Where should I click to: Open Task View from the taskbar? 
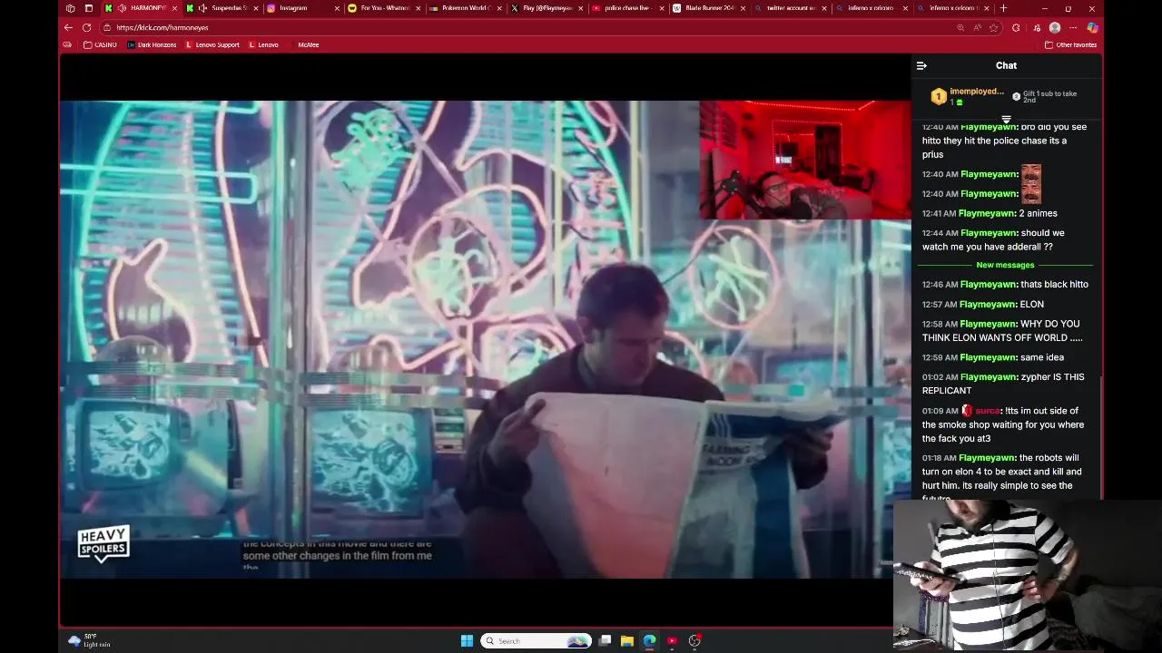(x=605, y=640)
